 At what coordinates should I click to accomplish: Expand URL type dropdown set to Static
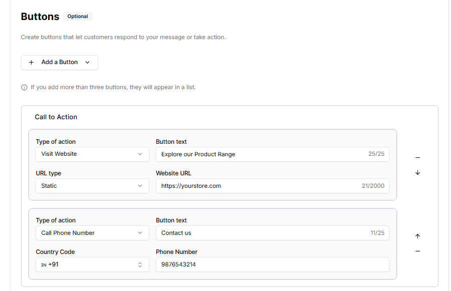pos(92,186)
